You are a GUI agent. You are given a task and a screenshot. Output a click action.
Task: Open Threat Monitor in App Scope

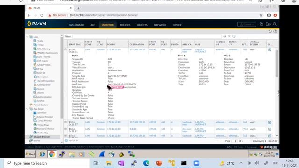point(45,121)
